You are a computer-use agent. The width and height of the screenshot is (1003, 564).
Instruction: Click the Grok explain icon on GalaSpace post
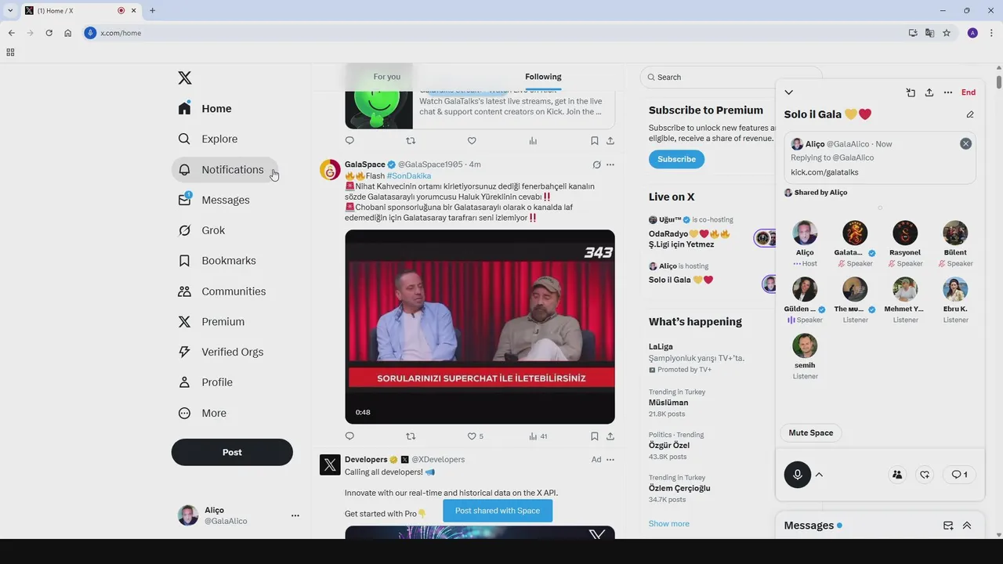tap(596, 164)
